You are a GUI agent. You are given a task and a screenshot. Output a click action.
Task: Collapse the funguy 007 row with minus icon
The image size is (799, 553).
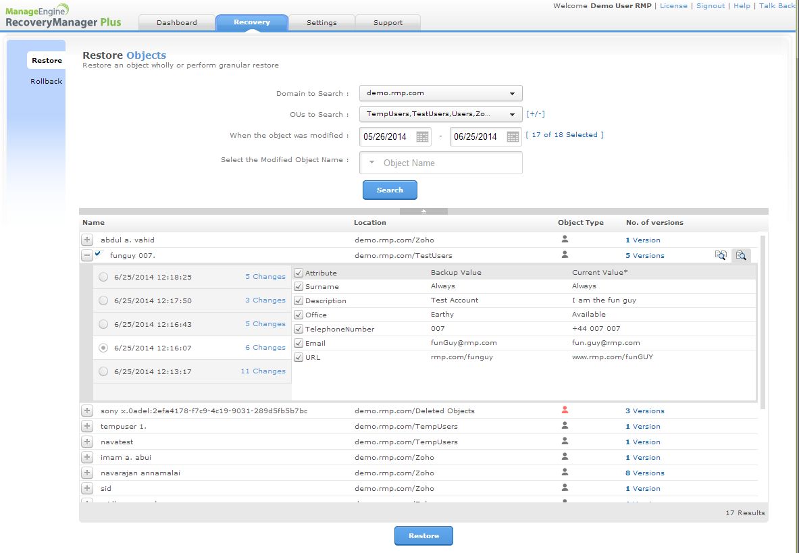click(x=87, y=255)
